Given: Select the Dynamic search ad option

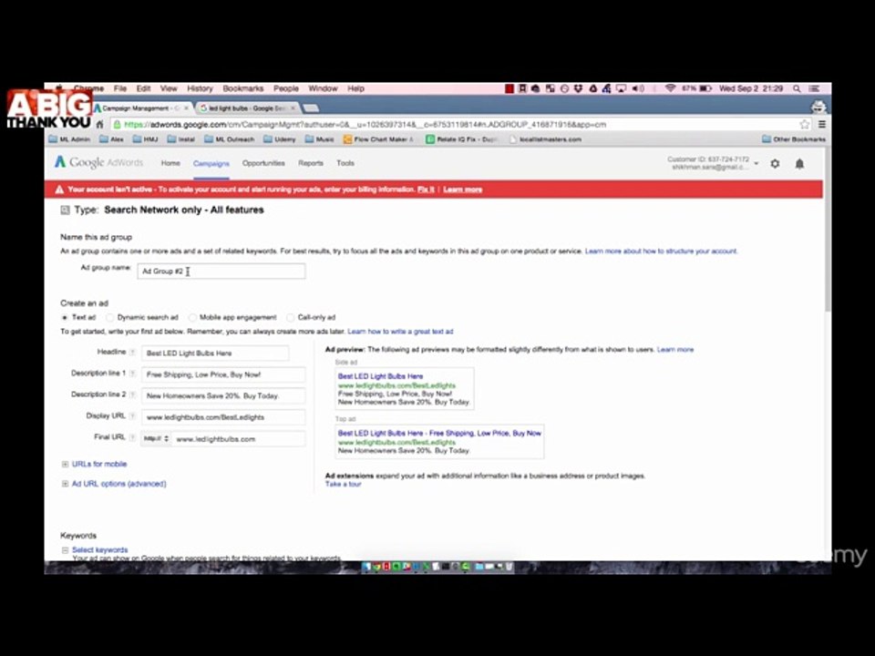Looking at the screenshot, I should [x=110, y=317].
